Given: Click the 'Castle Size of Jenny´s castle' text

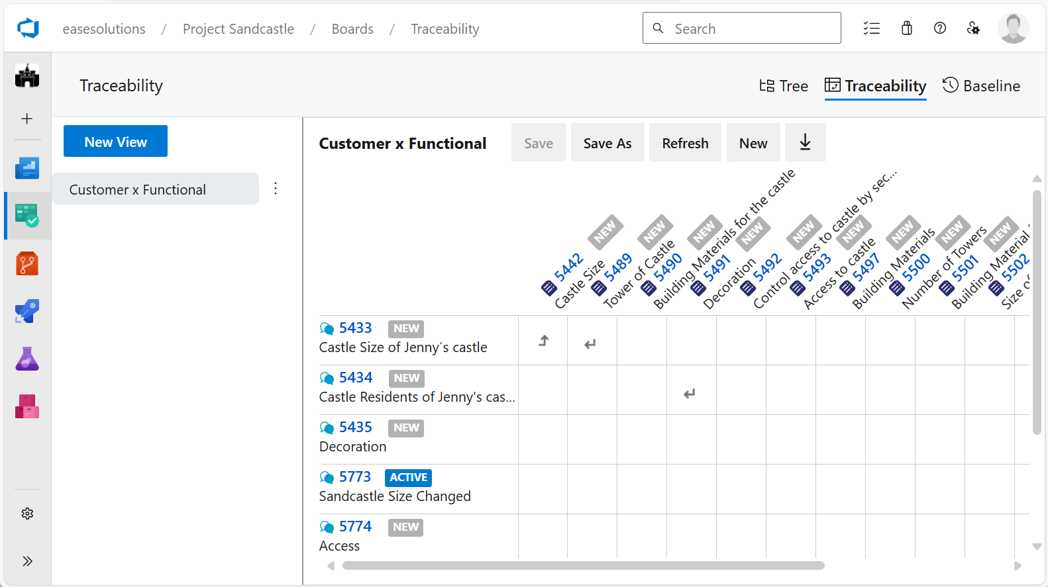Looking at the screenshot, I should (403, 347).
